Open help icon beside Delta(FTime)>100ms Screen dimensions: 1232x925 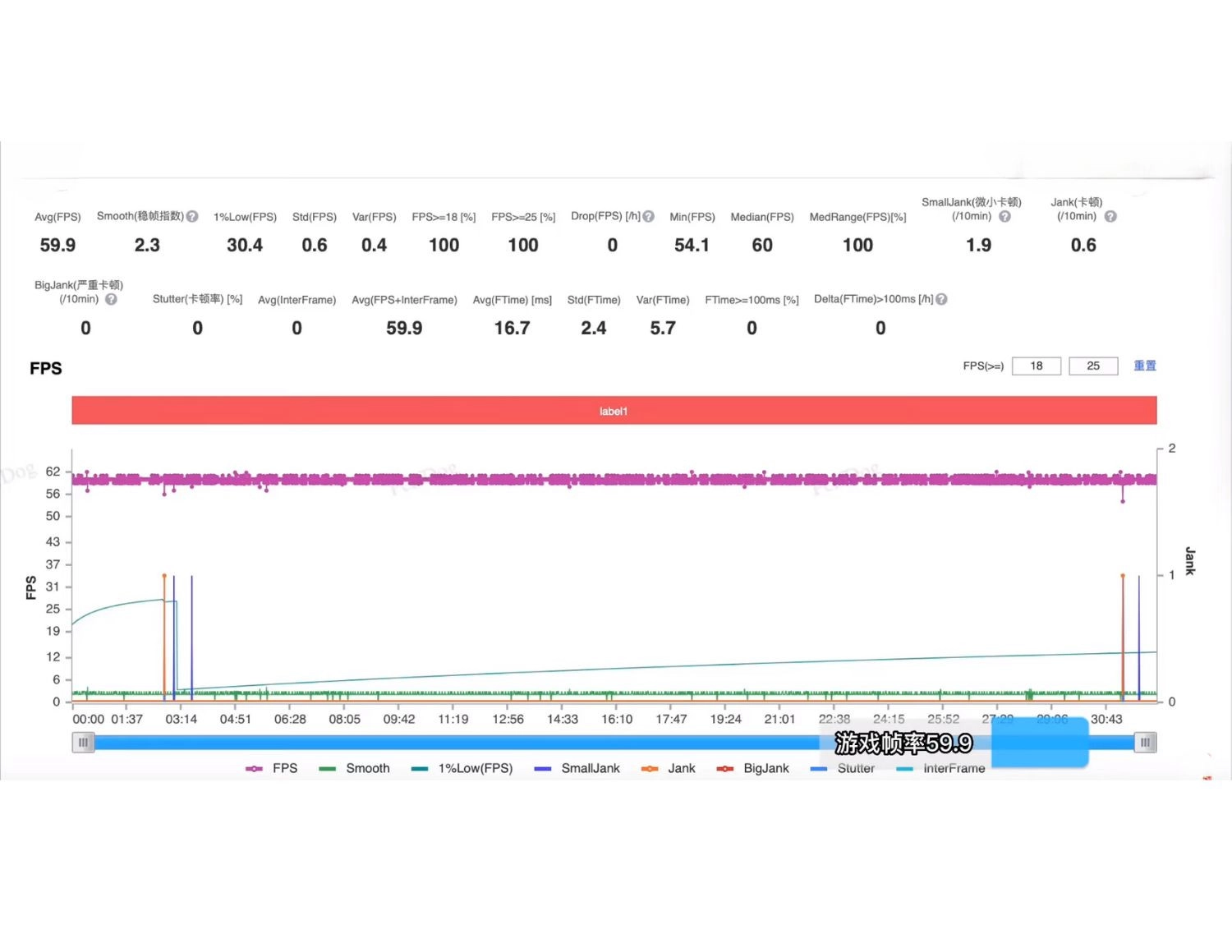point(941,300)
